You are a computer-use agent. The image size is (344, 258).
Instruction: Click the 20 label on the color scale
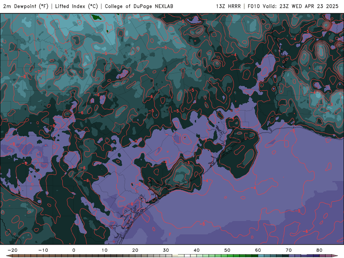[135, 250]
